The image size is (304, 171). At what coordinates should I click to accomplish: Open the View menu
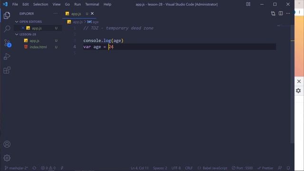pos(57,4)
